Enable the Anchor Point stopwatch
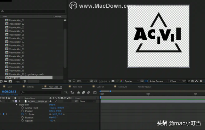 coord(22,108)
